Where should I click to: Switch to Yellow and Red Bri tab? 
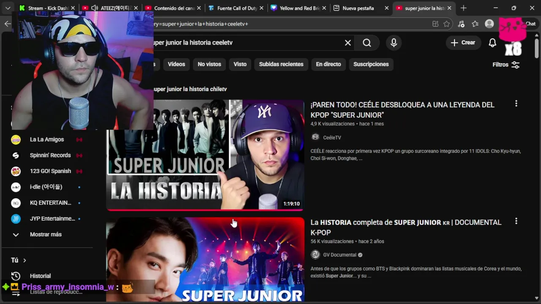pos(299,8)
